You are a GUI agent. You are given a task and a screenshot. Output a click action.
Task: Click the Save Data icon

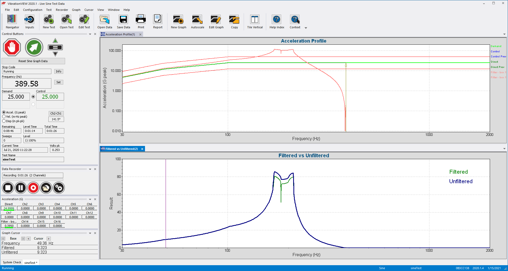[x=123, y=22]
